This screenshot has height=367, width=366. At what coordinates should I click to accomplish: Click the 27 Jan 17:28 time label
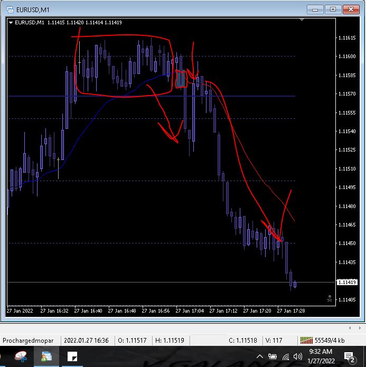pos(291,311)
